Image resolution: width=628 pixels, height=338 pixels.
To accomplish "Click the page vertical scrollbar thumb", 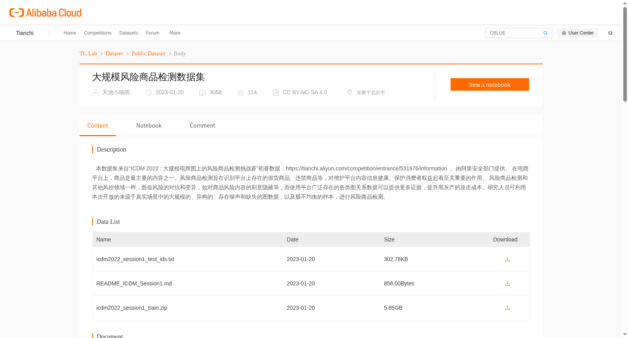I will tap(625, 54).
